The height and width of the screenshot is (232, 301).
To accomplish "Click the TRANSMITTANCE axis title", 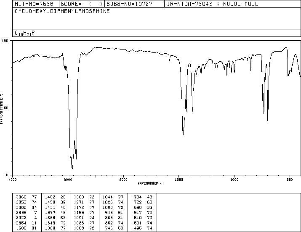I will point(2,108).
